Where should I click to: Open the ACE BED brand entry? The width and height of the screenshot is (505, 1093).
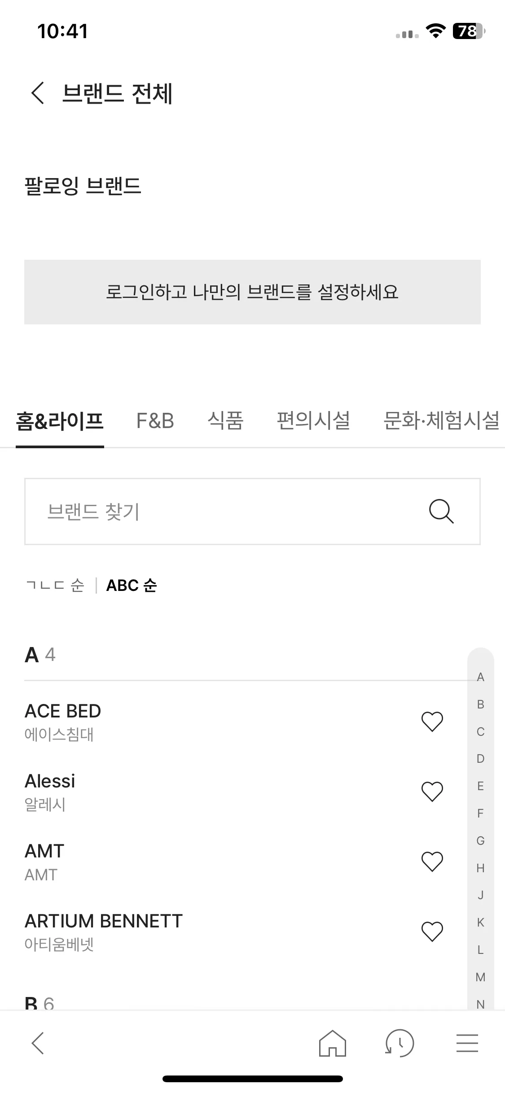point(215,721)
